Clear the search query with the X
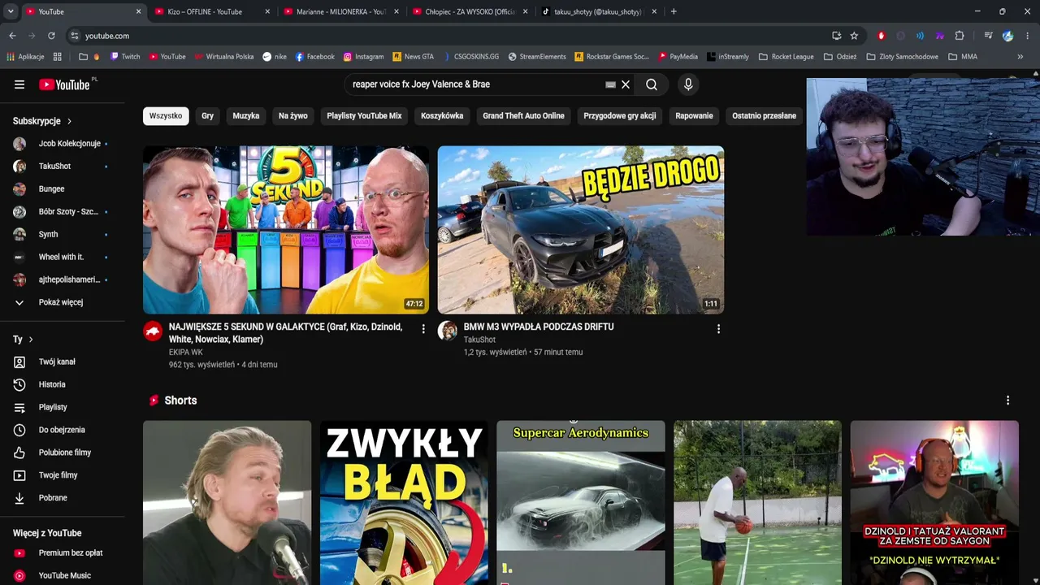 pos(626,84)
